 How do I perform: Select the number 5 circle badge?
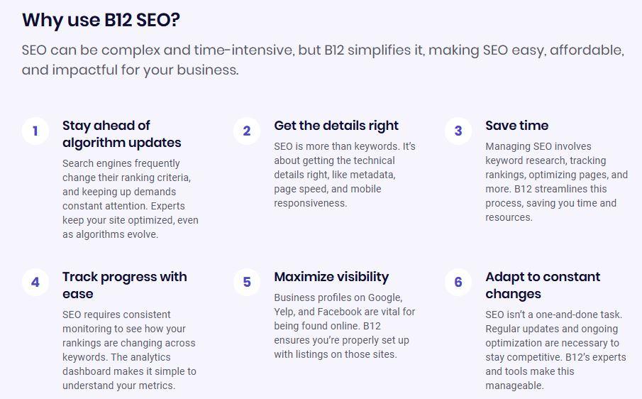coord(247,283)
